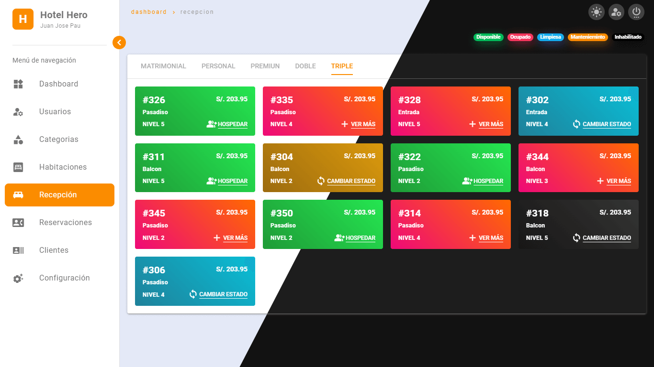Image resolution: width=654 pixels, height=367 pixels.
Task: Click the plus icon on room #328
Action: [x=473, y=124]
